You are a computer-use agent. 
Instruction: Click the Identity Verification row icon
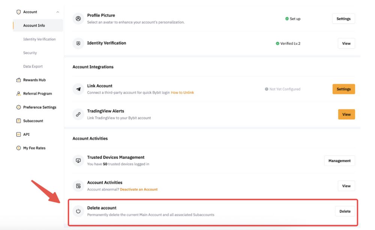(x=78, y=43)
